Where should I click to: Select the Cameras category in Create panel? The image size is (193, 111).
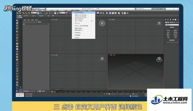point(172,22)
